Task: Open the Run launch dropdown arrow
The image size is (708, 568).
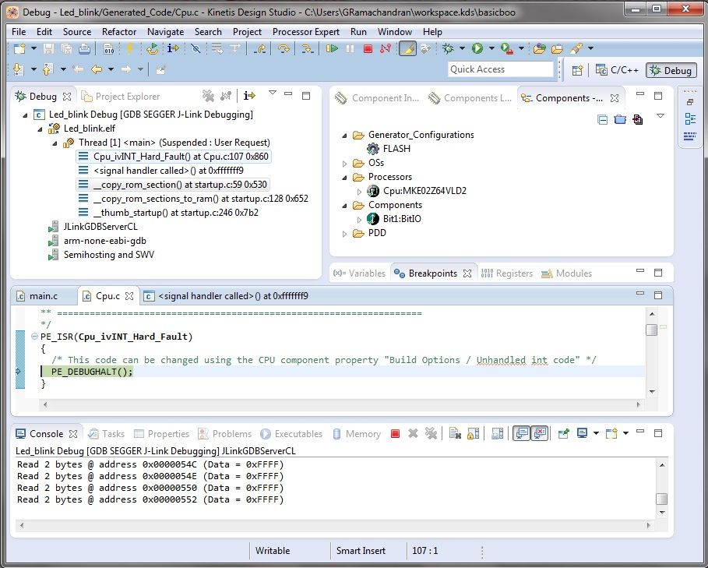Action: pyautogui.click(x=491, y=48)
